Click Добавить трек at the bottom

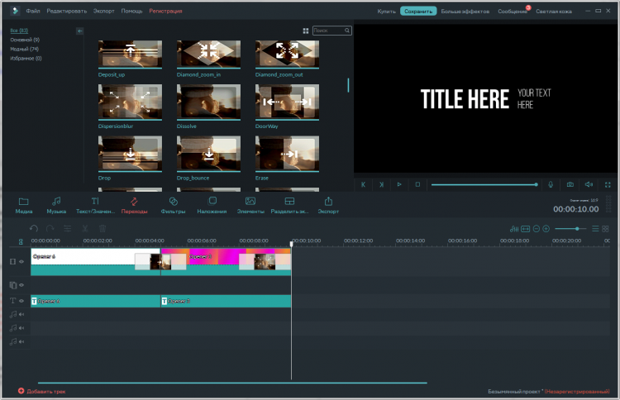tap(42, 391)
